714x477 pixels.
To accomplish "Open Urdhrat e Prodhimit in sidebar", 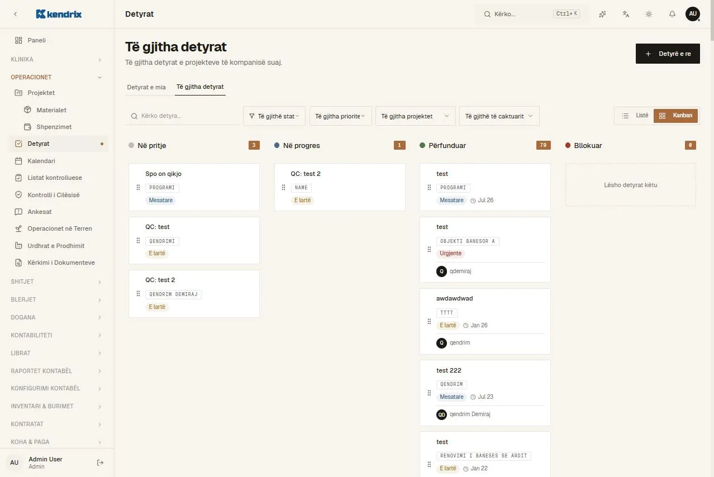I will [57, 246].
